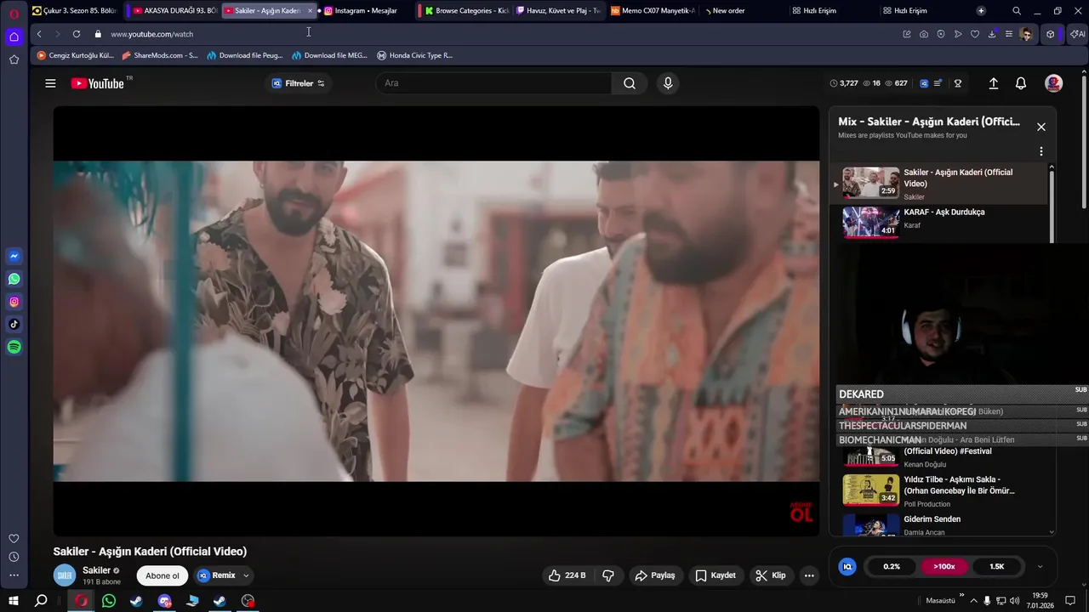
Task: Switch to the Instagram Mesajlar tab
Action: click(366, 11)
